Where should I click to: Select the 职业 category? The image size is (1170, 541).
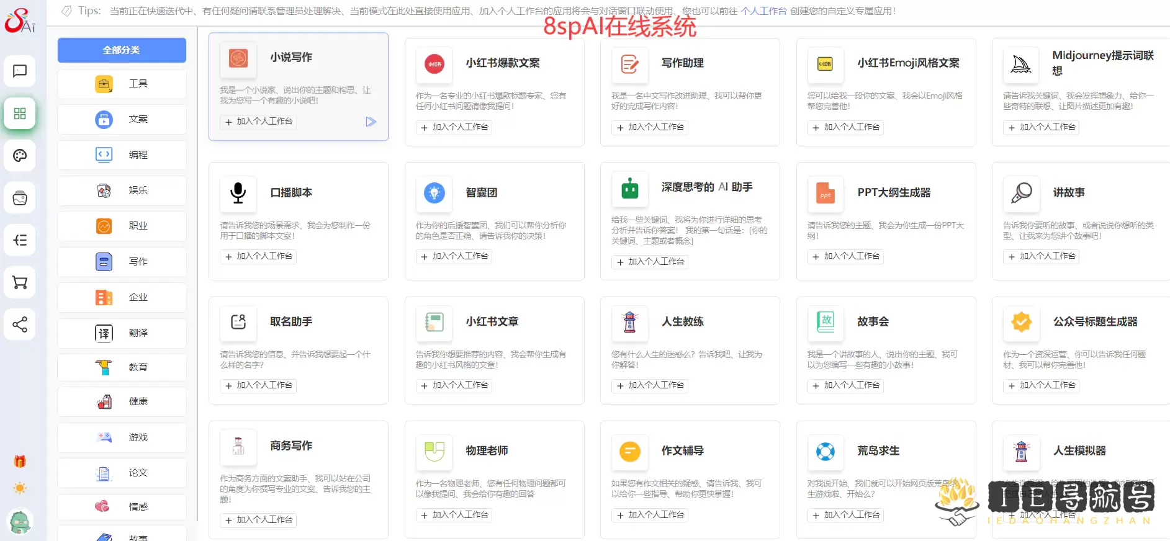122,226
